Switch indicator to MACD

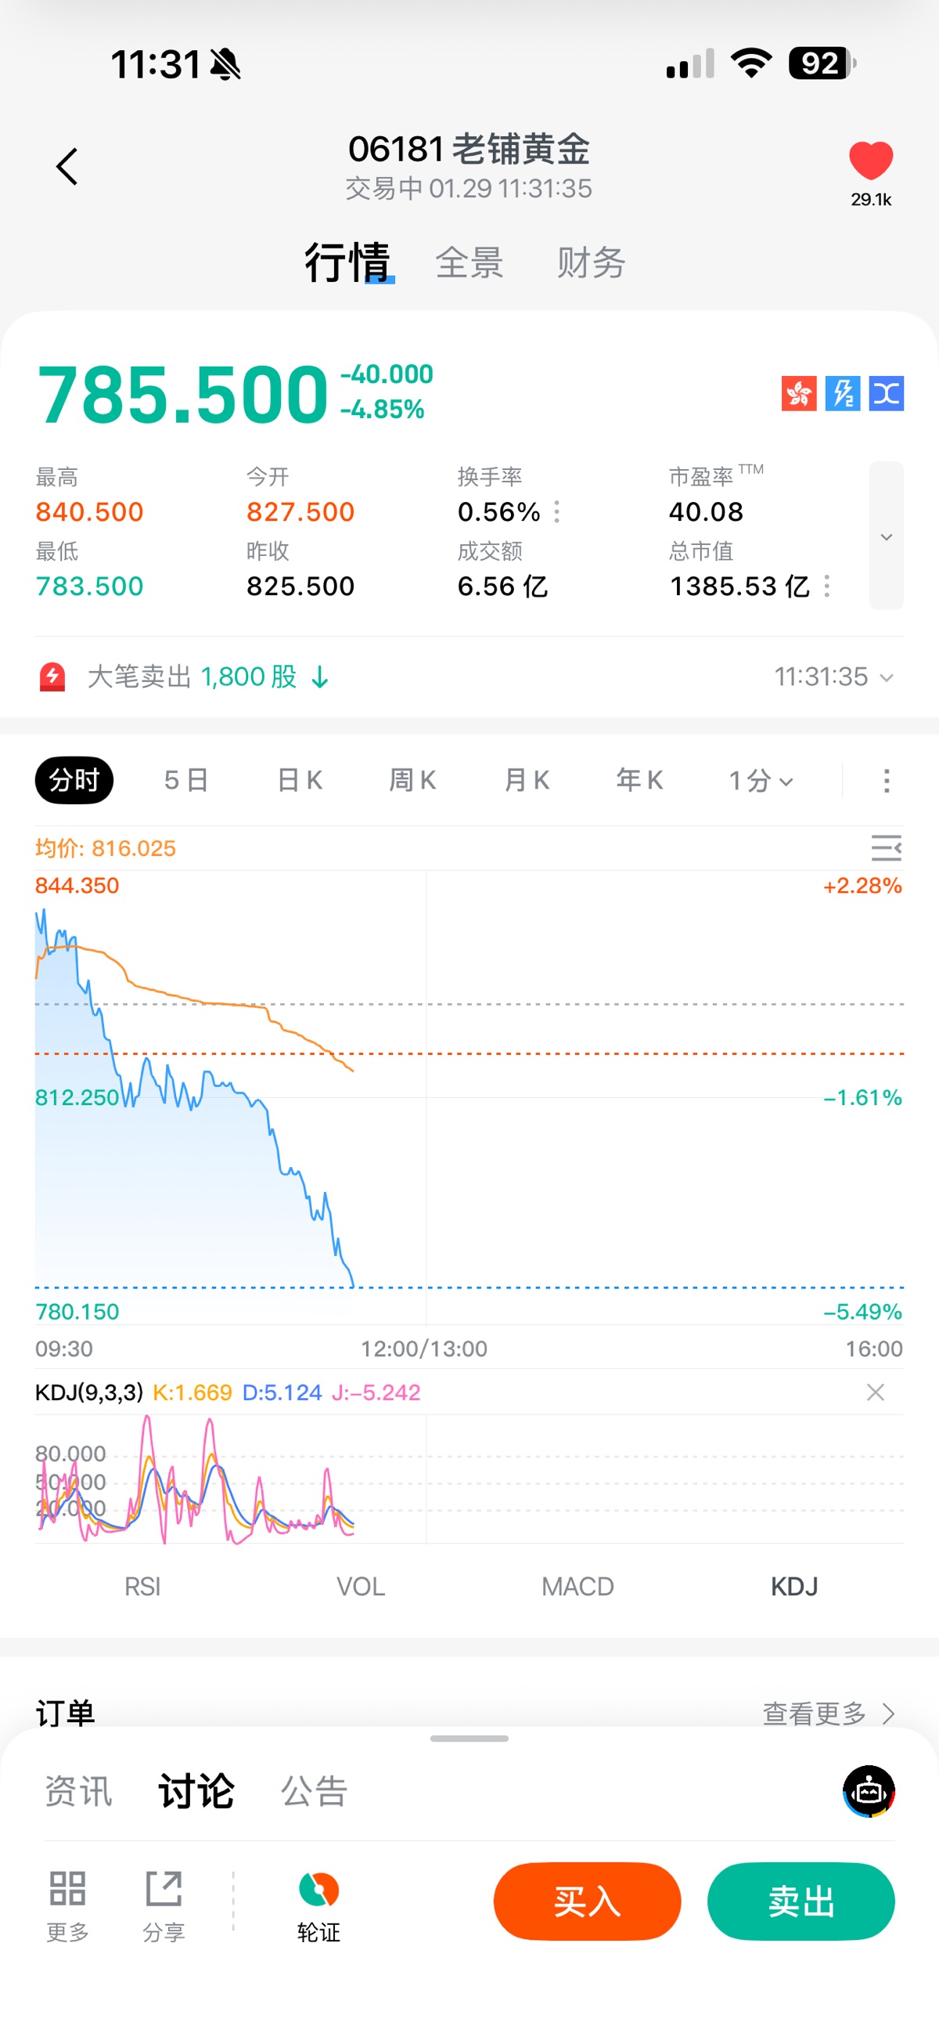click(577, 1586)
